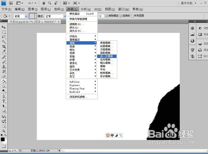Viewport: 208px width, 154px height.
Task: Open the 分析(A) menu
Action: [x=86, y=9]
